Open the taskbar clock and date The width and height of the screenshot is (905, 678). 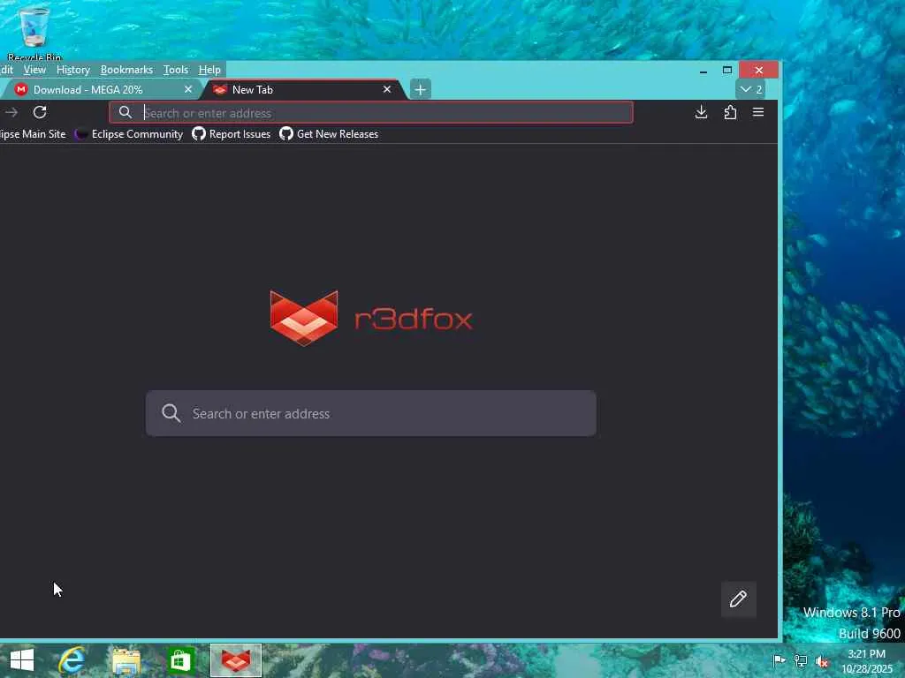tap(866, 661)
